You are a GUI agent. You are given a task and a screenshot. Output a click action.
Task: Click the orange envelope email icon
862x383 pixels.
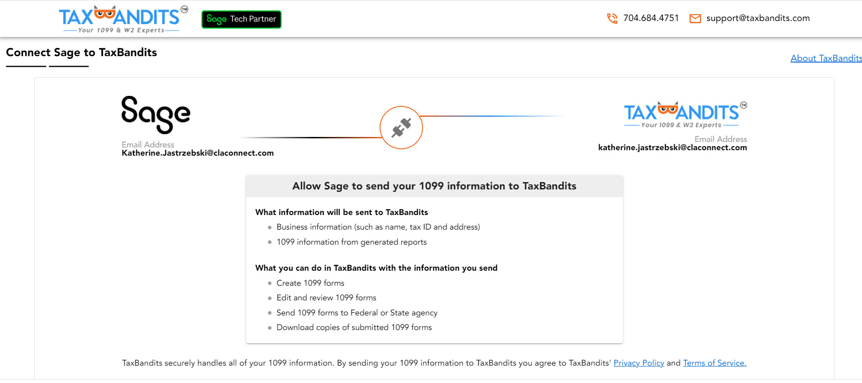(x=695, y=19)
